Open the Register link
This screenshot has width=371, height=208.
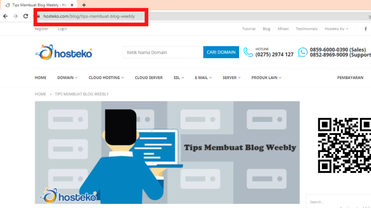point(42,29)
